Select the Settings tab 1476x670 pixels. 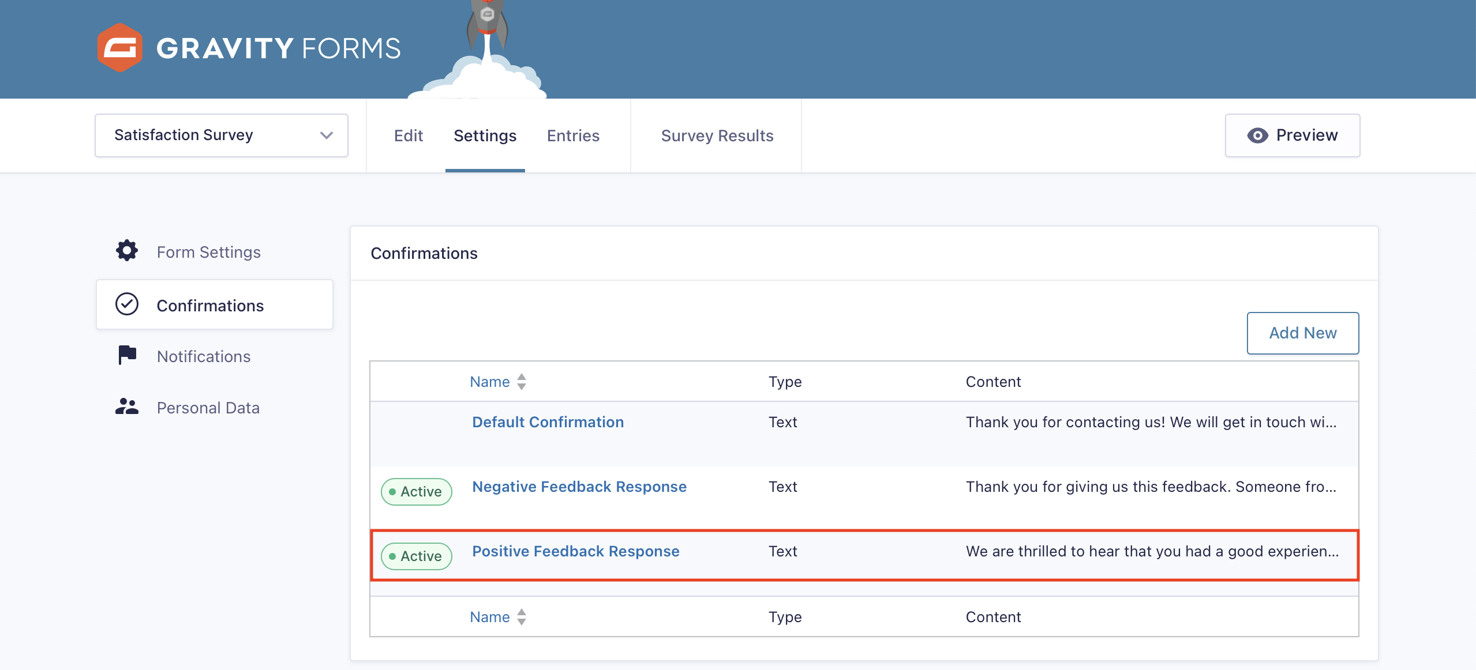[x=485, y=135]
